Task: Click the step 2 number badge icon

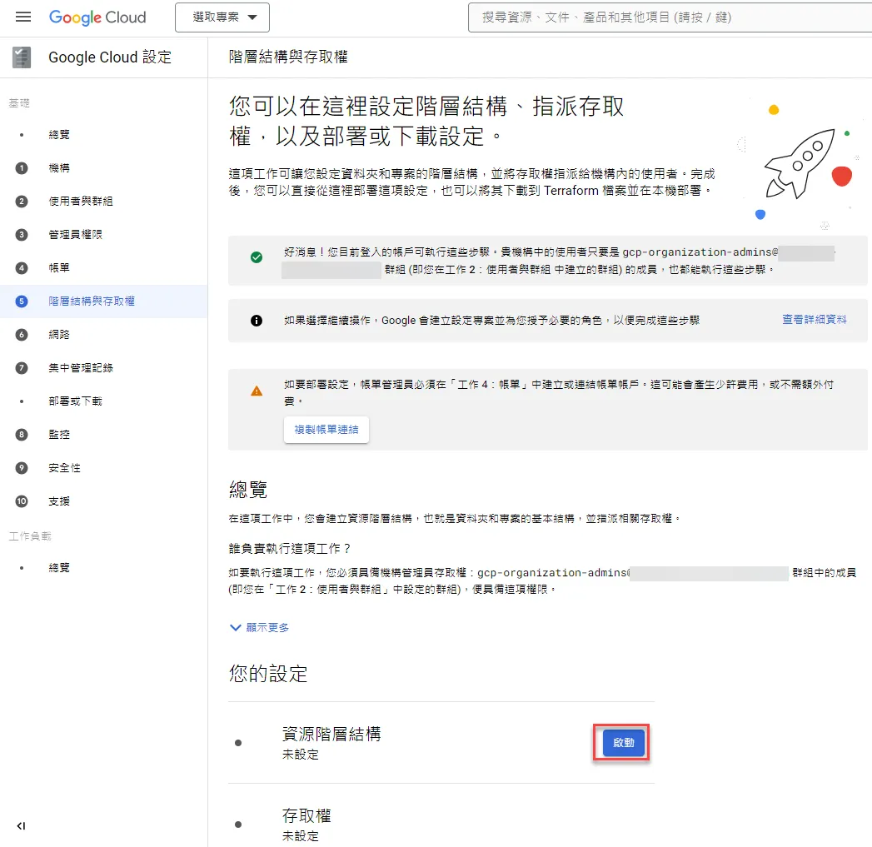Action: [22, 202]
